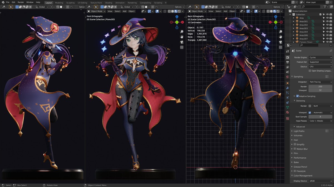Open the Render menu
Viewport: 334px width, 187px height.
[21, 2]
